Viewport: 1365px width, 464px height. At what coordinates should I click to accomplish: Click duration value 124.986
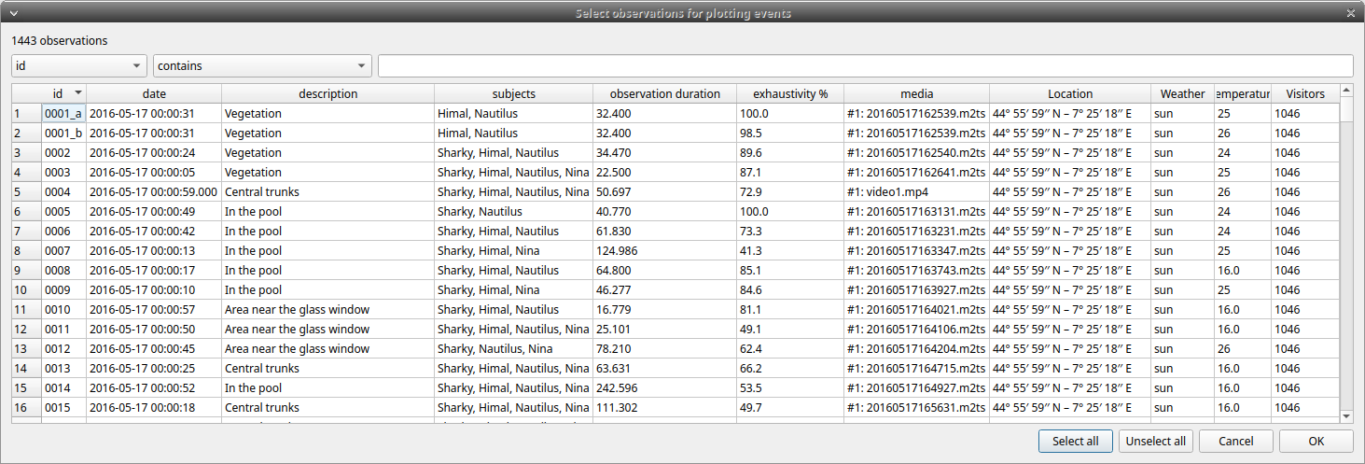coord(664,250)
